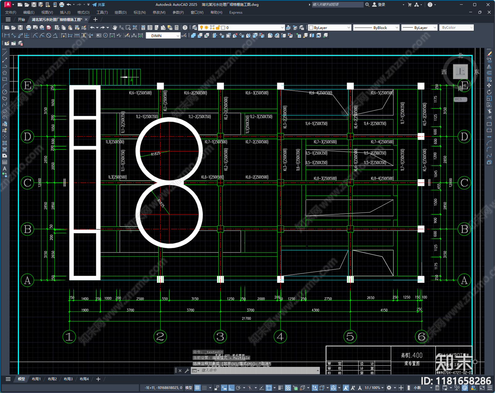Click the 登录 sign-in button
This screenshot has height=393, width=495.
379,5
